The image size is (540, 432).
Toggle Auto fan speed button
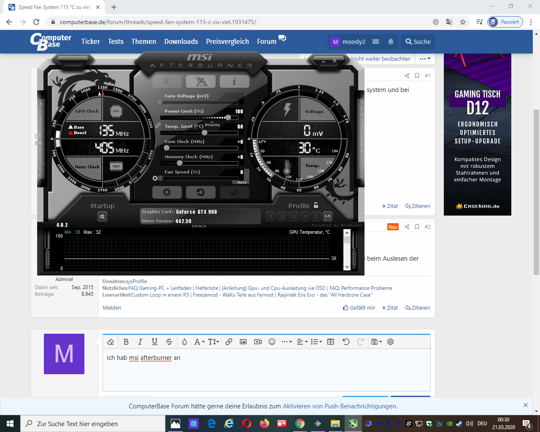(242, 182)
